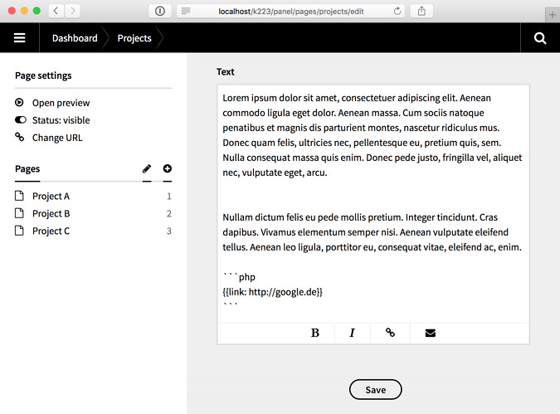Viewport: 560px width, 414px height.
Task: Insert an email link with the envelope icon
Action: 431,333
